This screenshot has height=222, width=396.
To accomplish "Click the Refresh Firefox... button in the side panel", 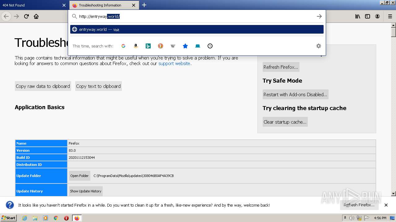I will (281, 67).
